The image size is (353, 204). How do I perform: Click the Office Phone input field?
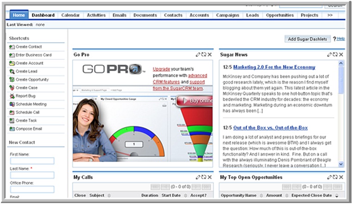[x=32, y=189]
